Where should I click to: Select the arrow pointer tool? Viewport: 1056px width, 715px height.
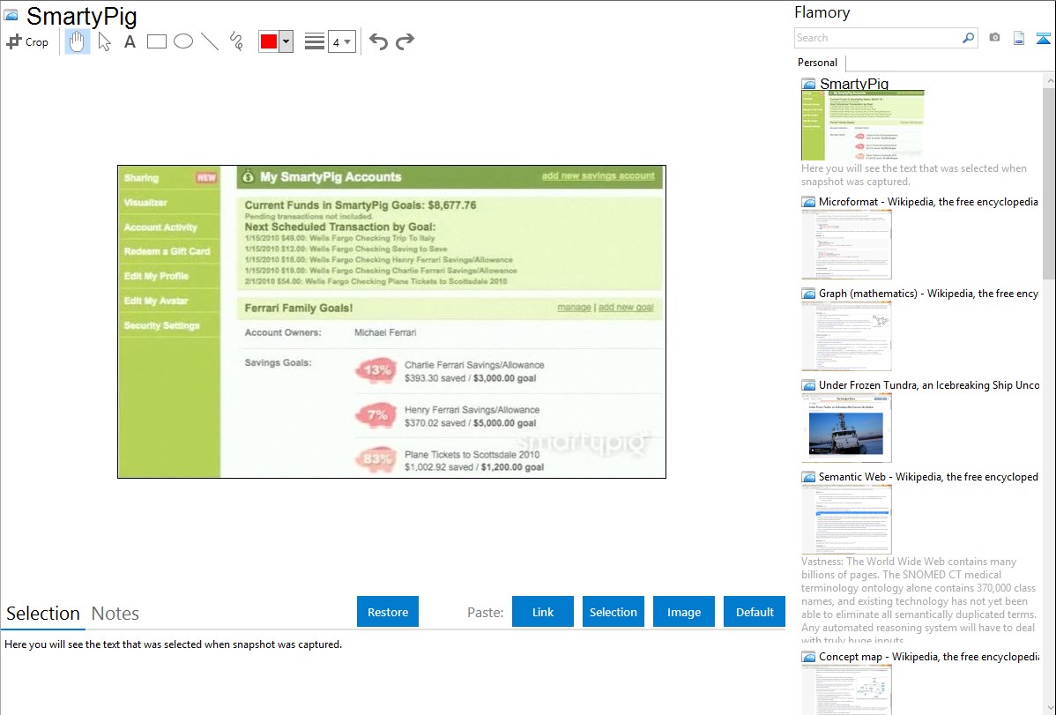click(x=104, y=41)
